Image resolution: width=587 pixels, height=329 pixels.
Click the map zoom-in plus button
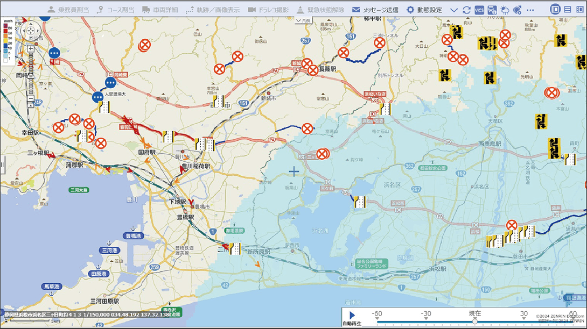click(31, 48)
